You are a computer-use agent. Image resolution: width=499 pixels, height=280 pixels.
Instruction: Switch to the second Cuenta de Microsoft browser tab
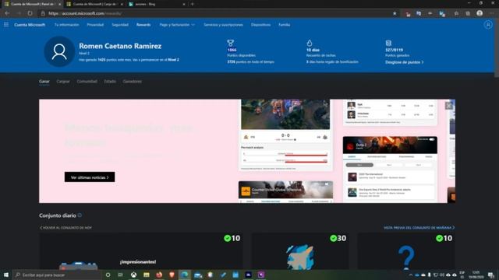[94, 4]
